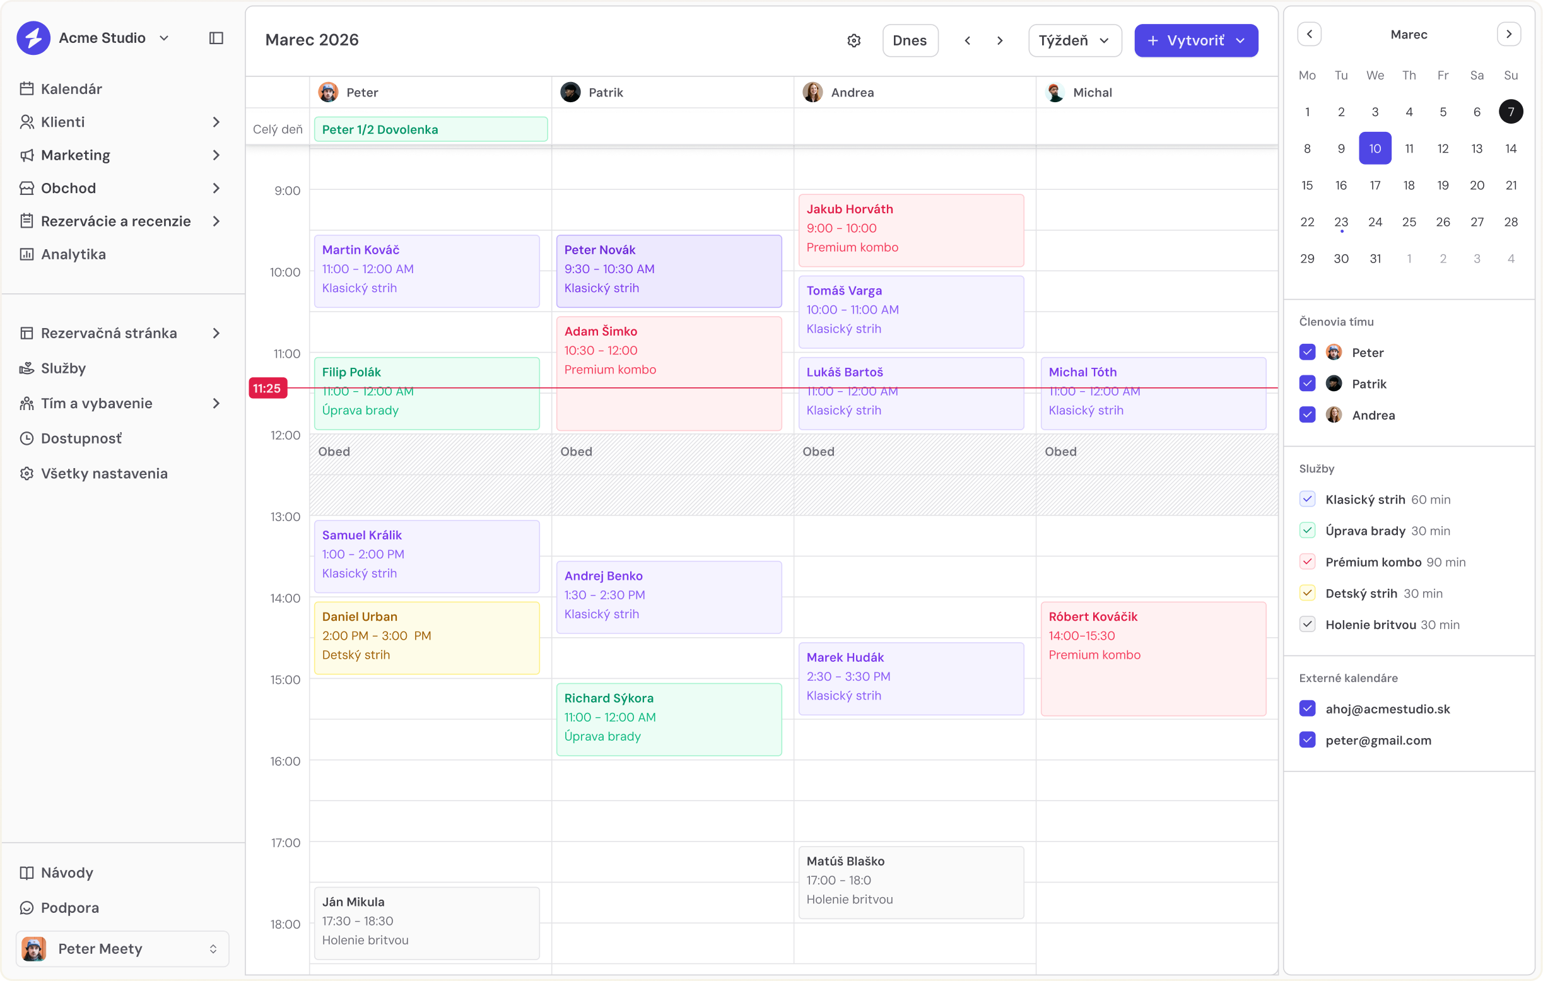Click the Dnes button

[x=909, y=40]
